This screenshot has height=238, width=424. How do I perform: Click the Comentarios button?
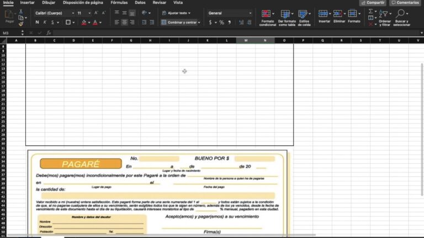click(405, 3)
